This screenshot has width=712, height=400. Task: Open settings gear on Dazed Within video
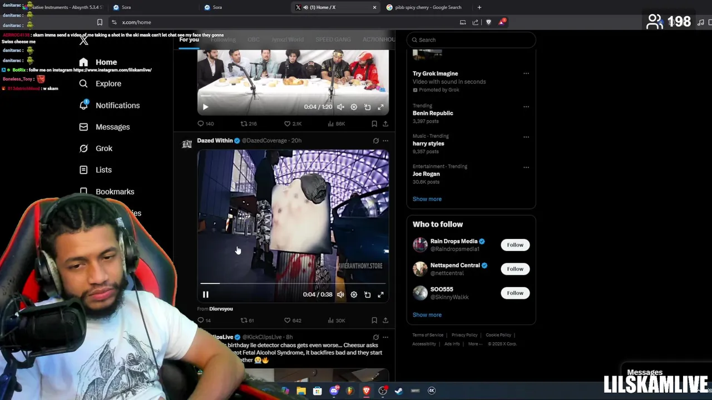[x=354, y=294]
